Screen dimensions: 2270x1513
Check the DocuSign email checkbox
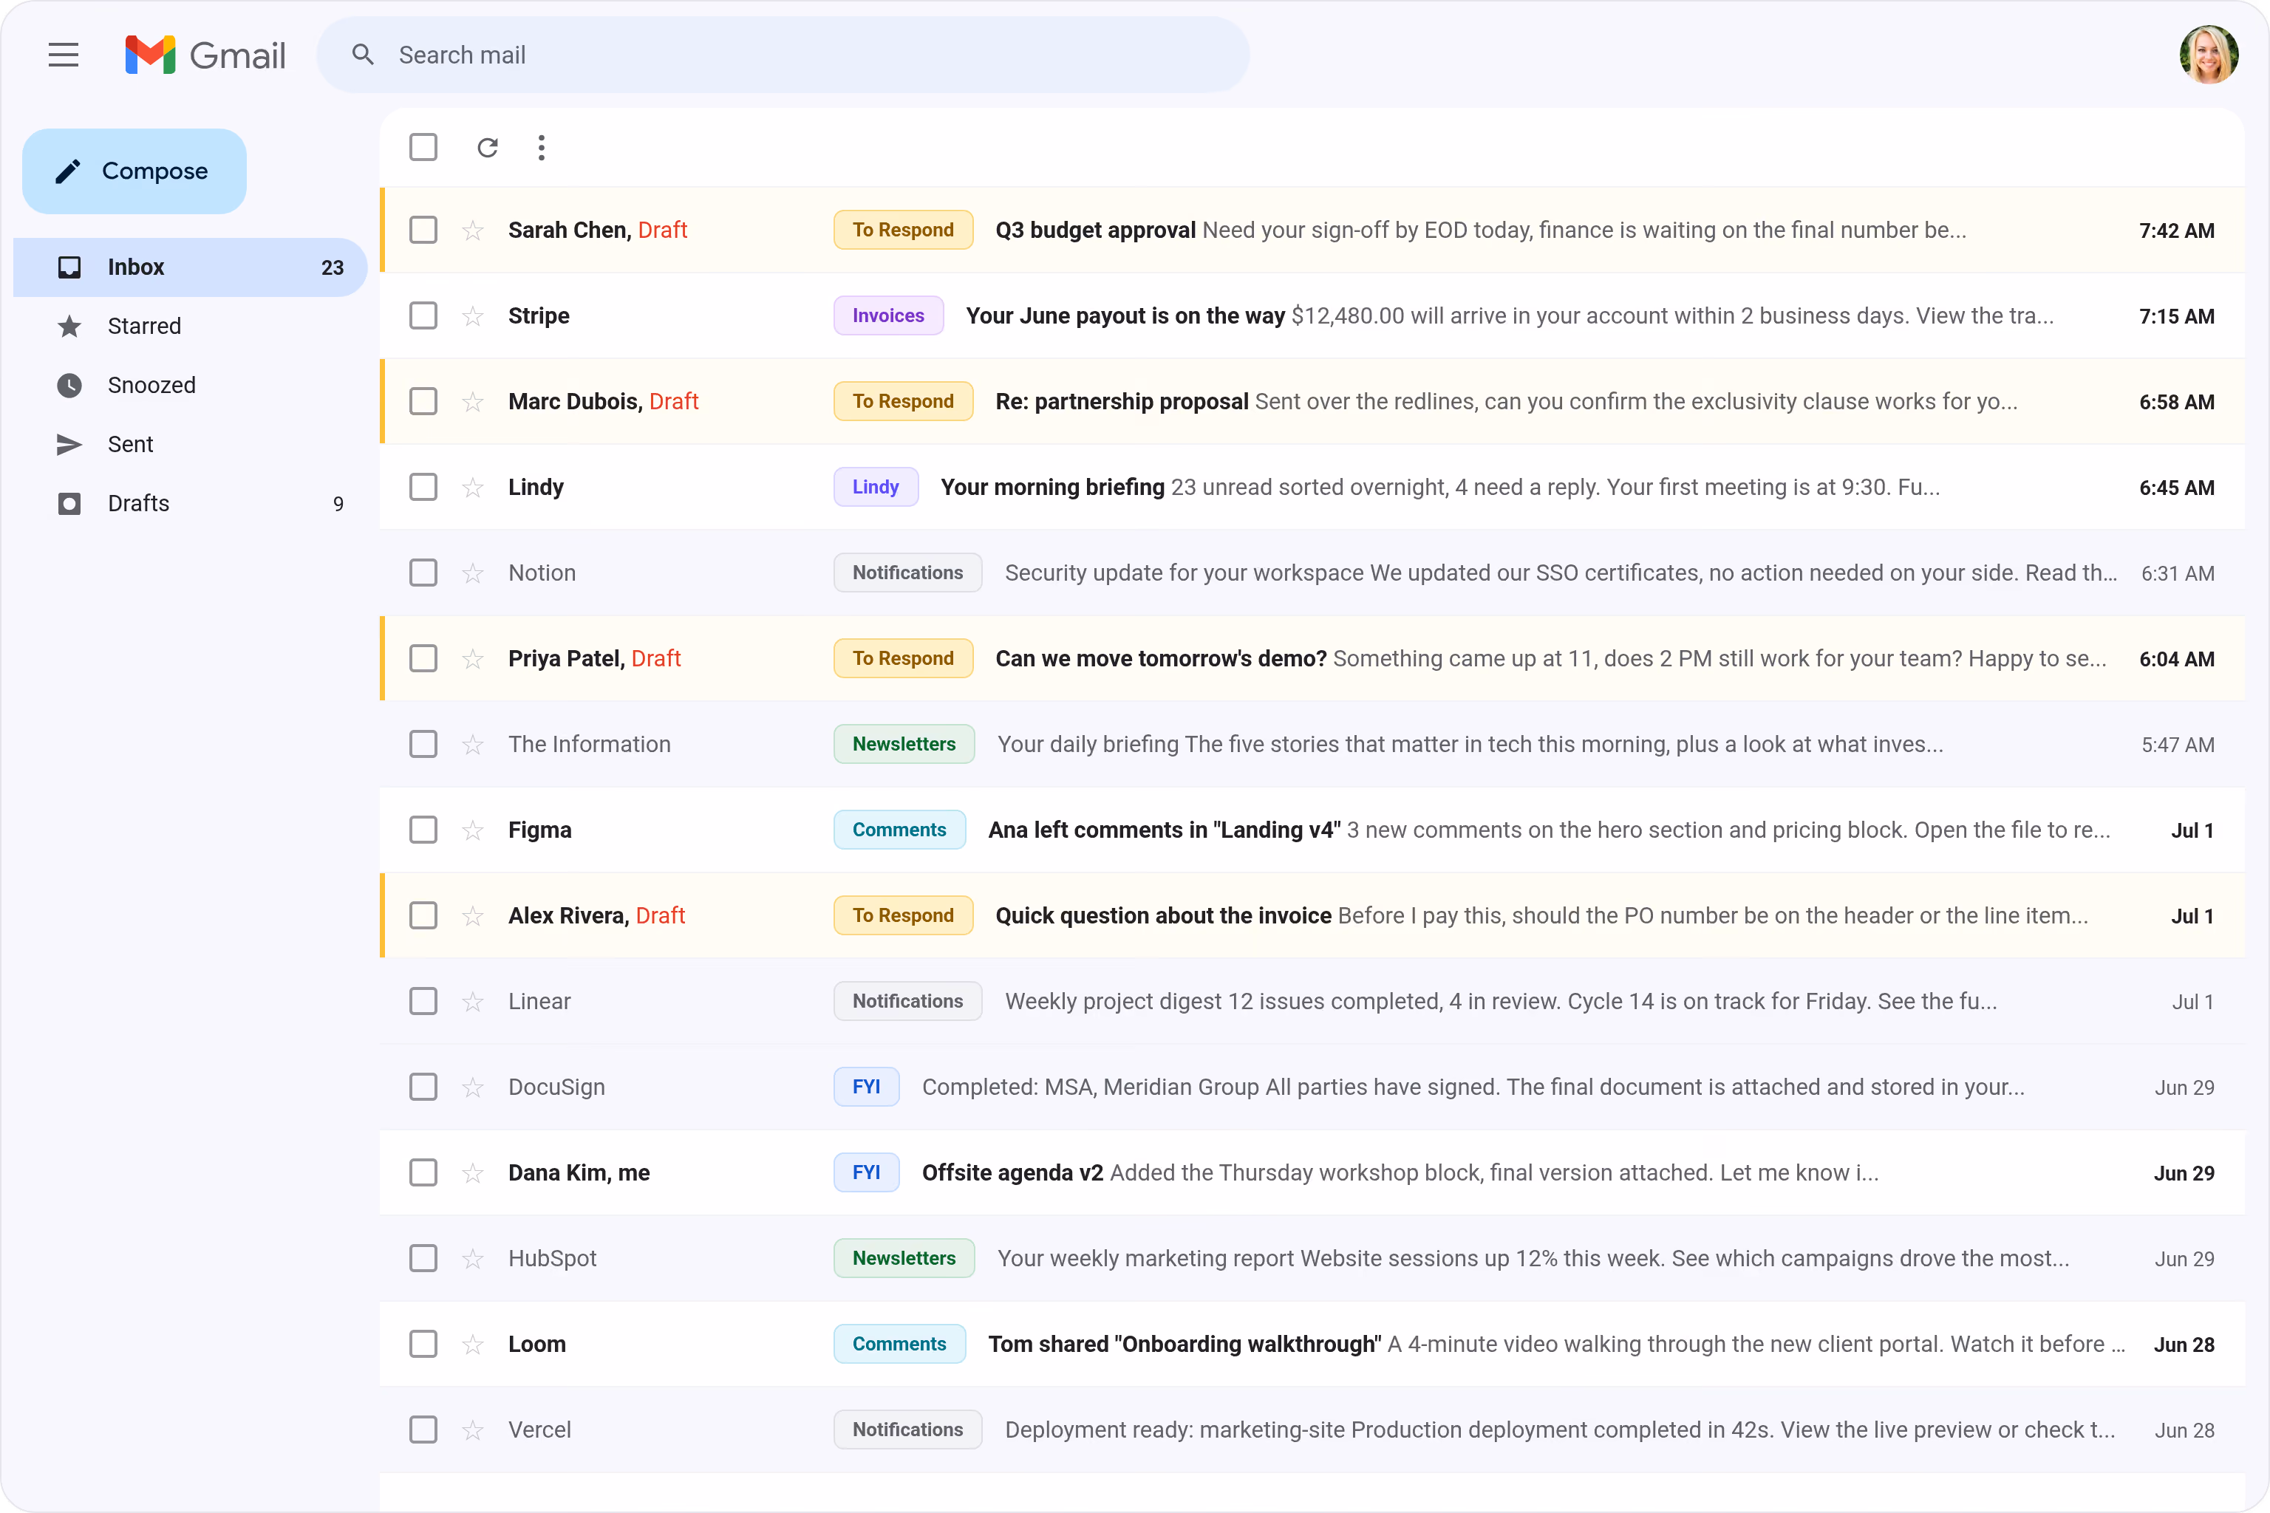click(x=423, y=1087)
